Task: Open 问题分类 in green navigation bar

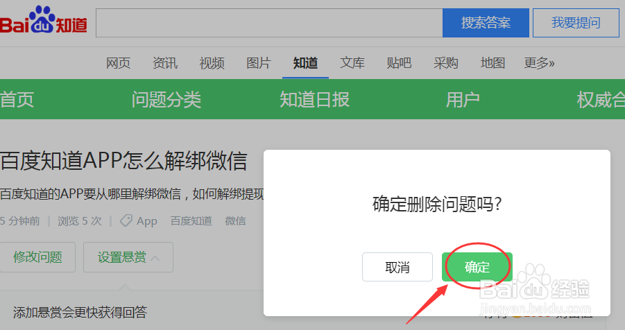Action: pos(166,100)
